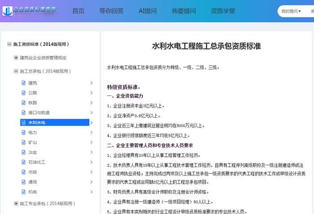Select the highlighted 水利水电 tree item

(55, 123)
